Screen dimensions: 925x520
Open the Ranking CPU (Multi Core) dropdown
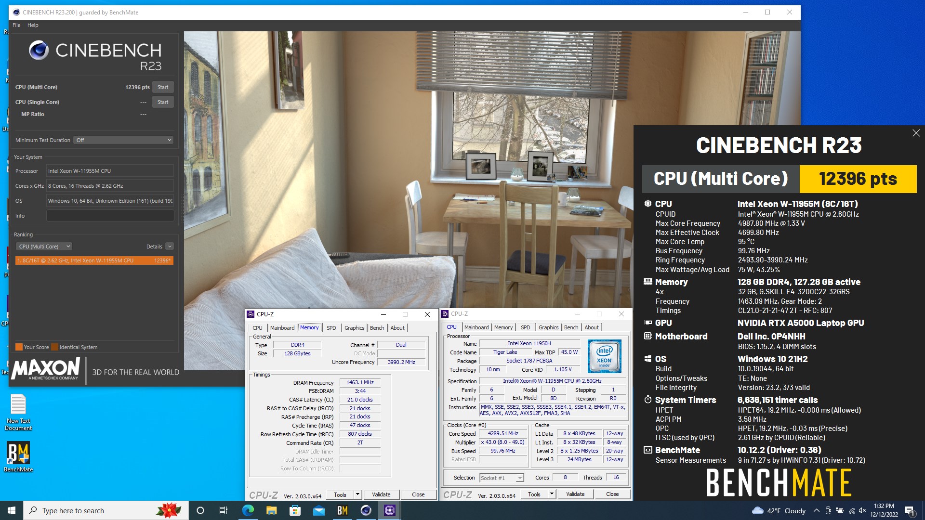coord(44,247)
